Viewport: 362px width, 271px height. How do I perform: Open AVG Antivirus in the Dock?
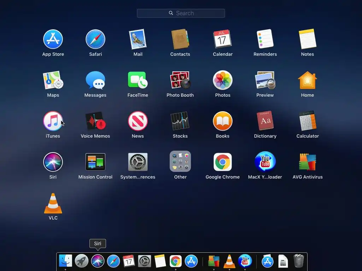214,261
